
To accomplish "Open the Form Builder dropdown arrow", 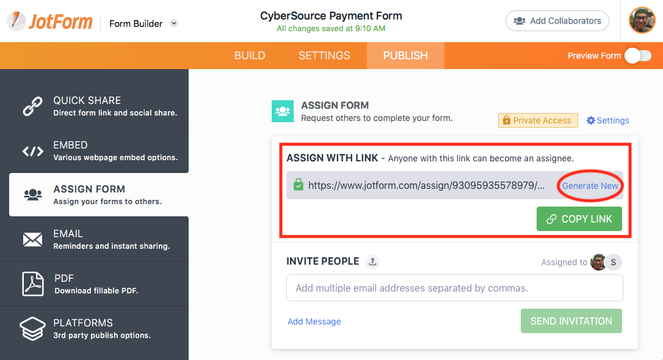I will (174, 24).
